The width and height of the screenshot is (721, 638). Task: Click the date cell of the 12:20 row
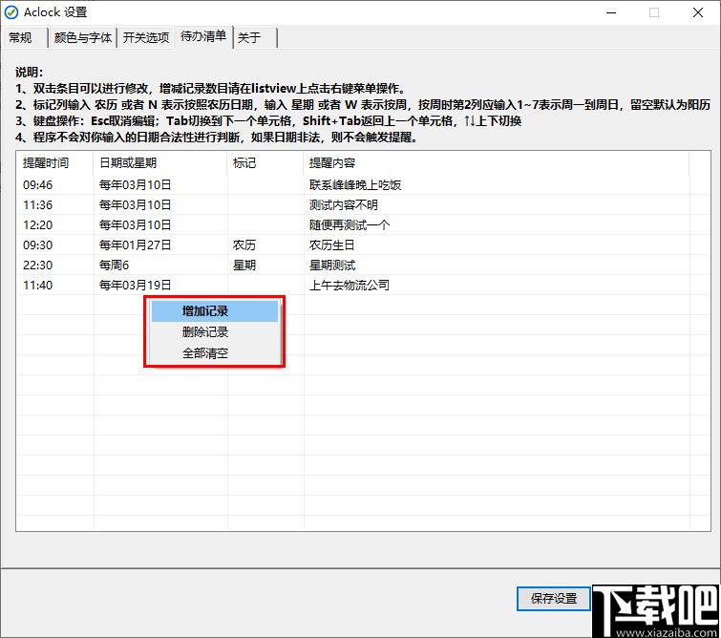[x=136, y=225]
